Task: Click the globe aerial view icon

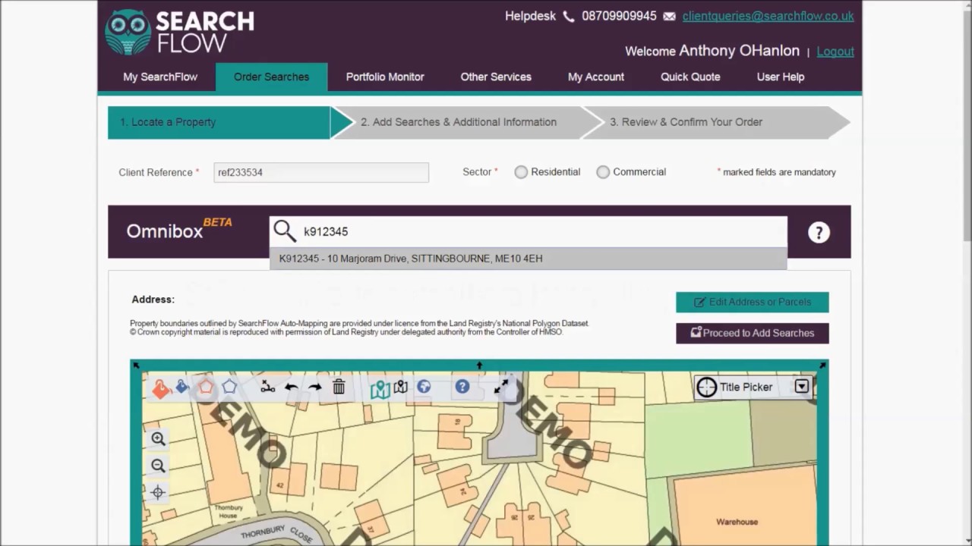Action: (424, 387)
